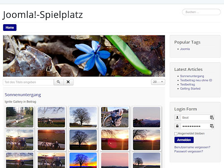Open third-row thumbnail of small tree on horizon

(x=146, y=160)
